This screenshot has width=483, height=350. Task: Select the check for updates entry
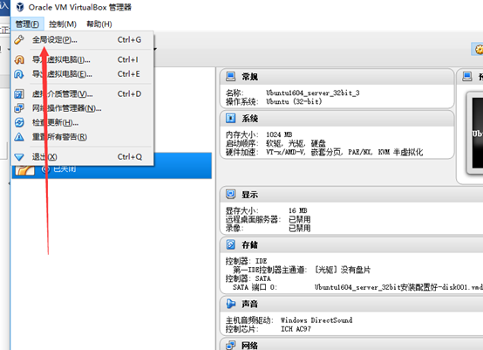pyautogui.click(x=83, y=122)
